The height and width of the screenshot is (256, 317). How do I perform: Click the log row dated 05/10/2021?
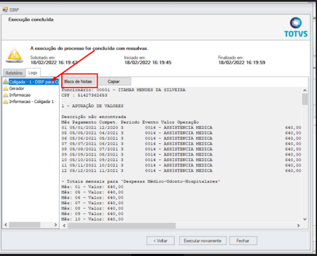[181, 160]
